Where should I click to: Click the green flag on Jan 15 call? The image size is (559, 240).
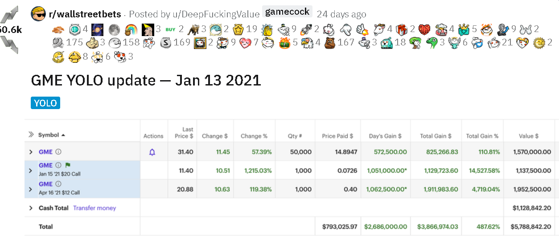[68, 165]
